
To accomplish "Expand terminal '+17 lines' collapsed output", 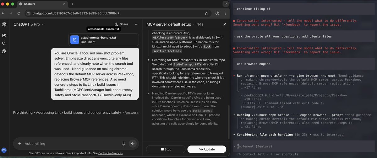I will [x=251, y=88].
